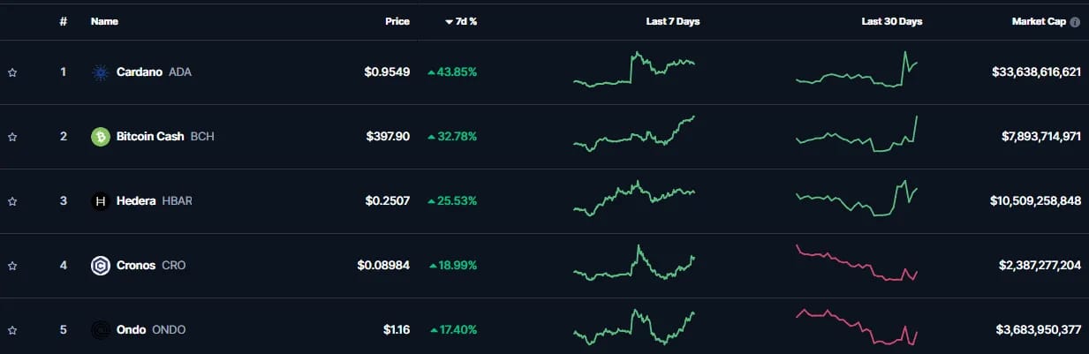Sort by rank number column header
This screenshot has width=1089, height=354.
pos(63,21)
